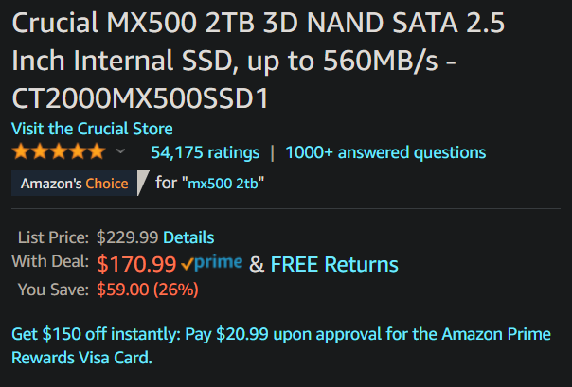The width and height of the screenshot is (572, 387).
Task: Click the orange prime checkmark
Action: coord(188,264)
